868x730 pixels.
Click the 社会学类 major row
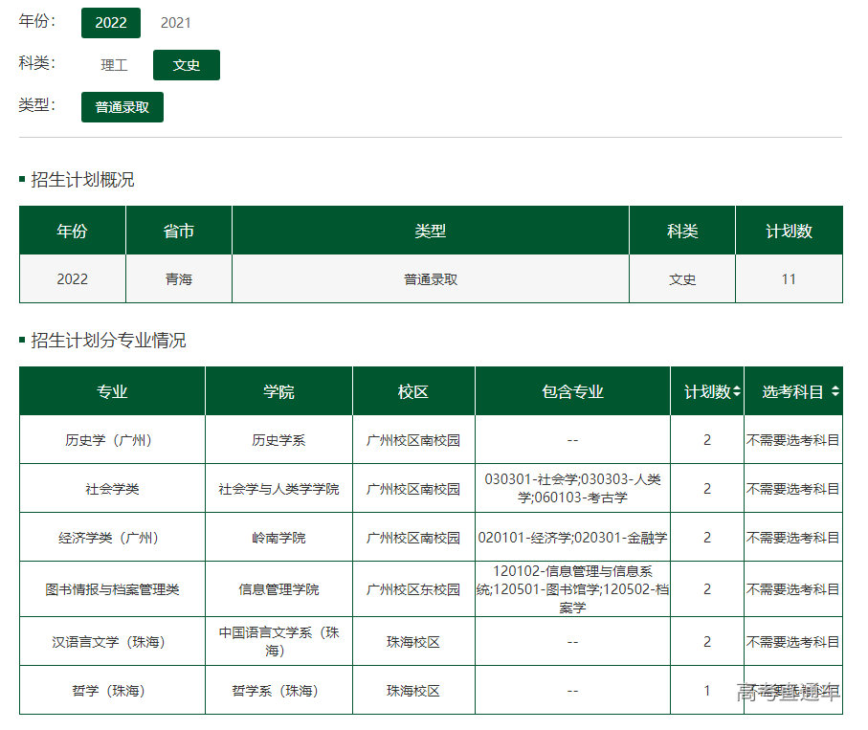tap(112, 489)
